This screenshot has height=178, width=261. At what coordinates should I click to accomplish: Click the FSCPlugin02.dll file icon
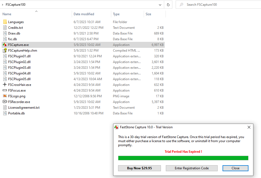tap(5, 62)
